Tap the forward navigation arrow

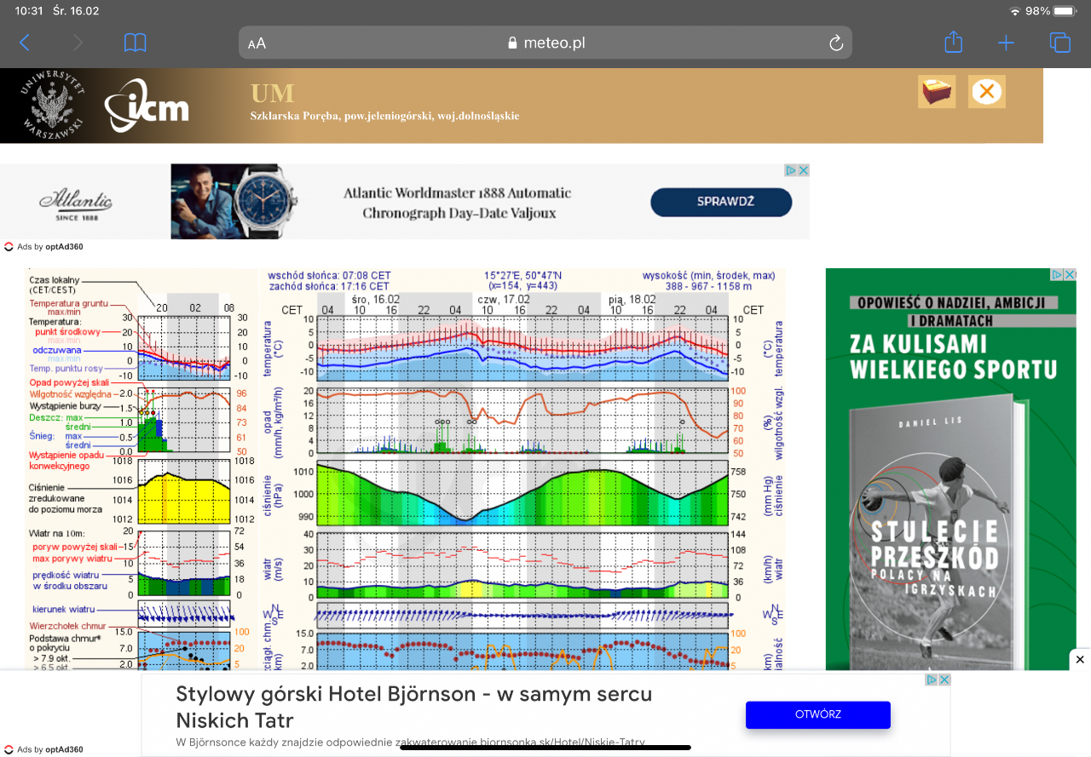78,43
